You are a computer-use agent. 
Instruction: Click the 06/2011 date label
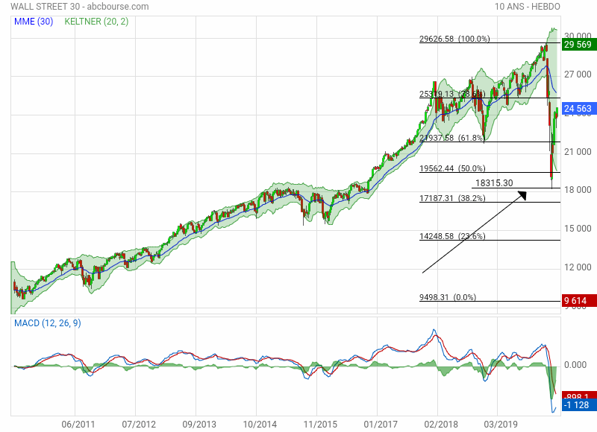pos(78,425)
